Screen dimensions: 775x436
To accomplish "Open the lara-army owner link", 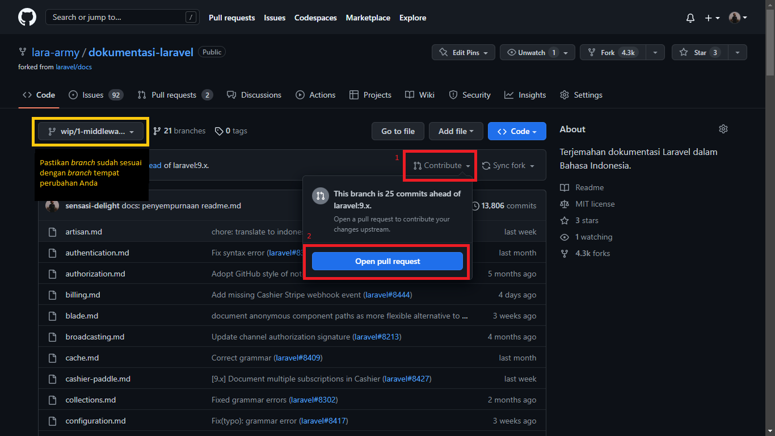I will [55, 52].
